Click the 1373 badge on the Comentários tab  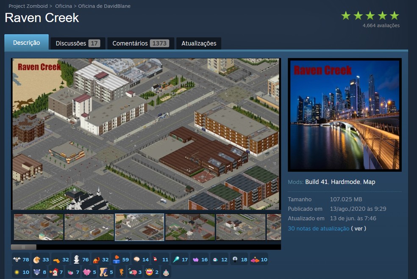(159, 43)
